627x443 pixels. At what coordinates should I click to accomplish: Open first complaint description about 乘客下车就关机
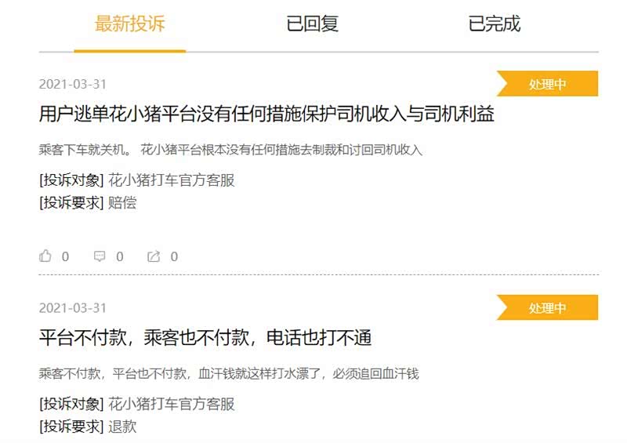230,150
